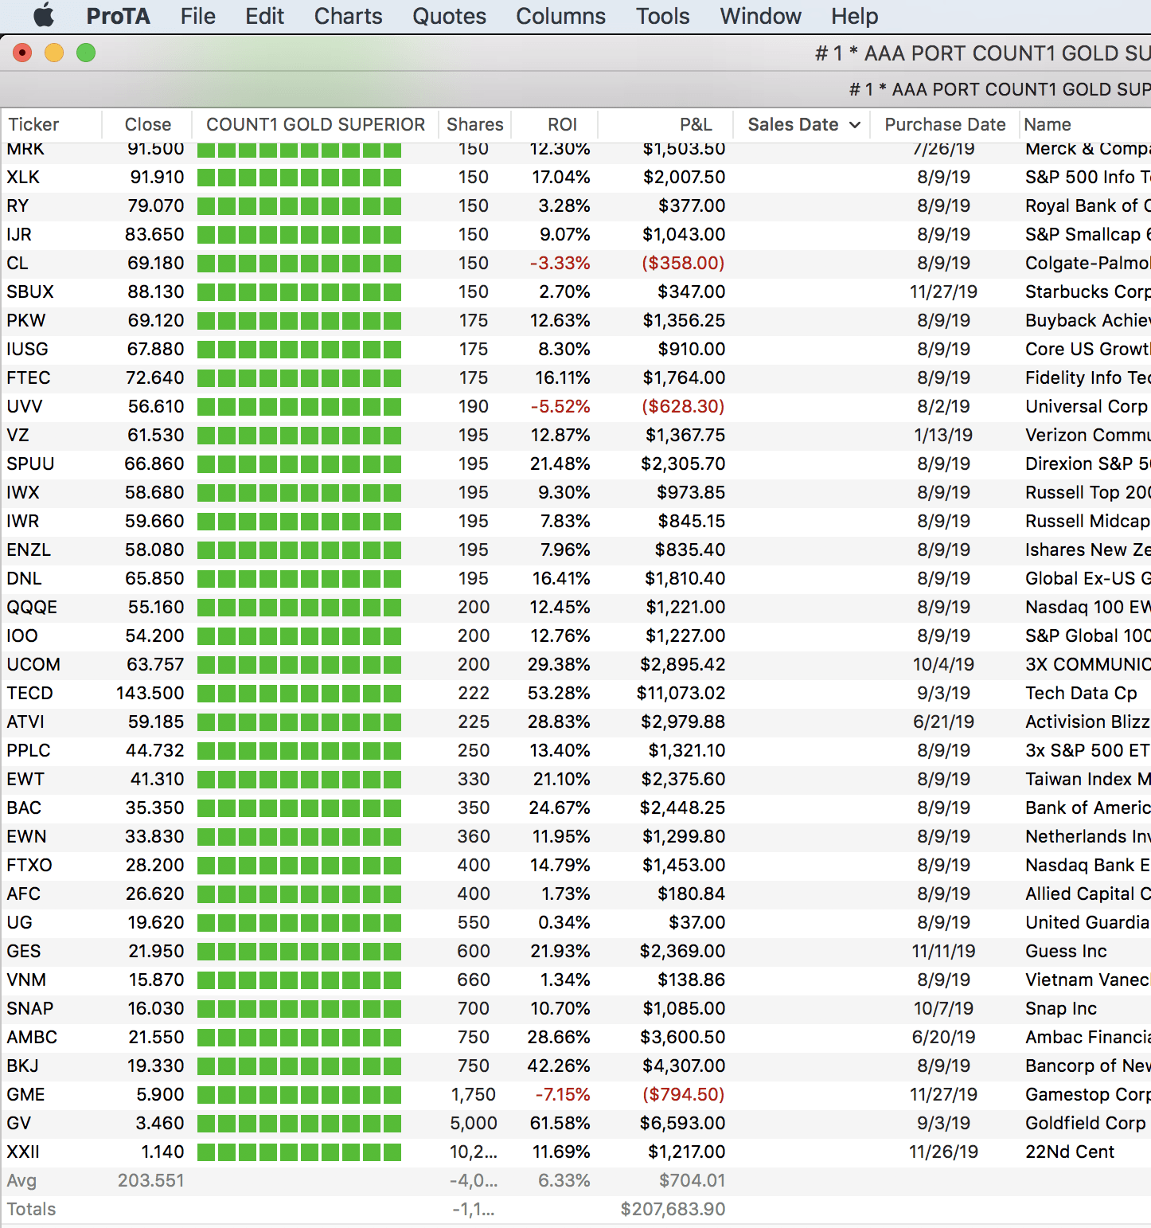
Task: Click the Starbucks 11/27/19 purchase date
Action: (943, 291)
